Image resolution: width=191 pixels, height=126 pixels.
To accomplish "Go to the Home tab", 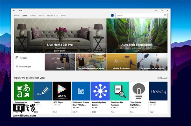I will click(17, 16).
